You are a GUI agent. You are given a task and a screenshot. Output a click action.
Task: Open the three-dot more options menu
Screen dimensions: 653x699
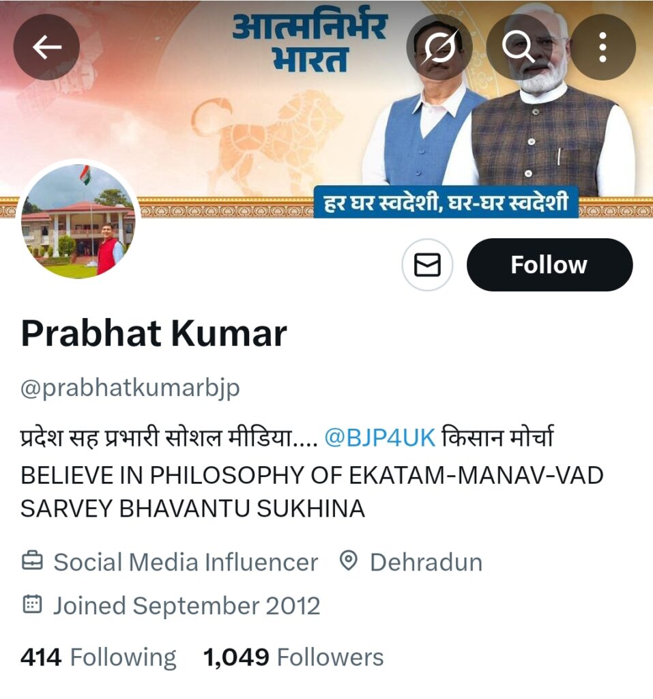(x=603, y=47)
